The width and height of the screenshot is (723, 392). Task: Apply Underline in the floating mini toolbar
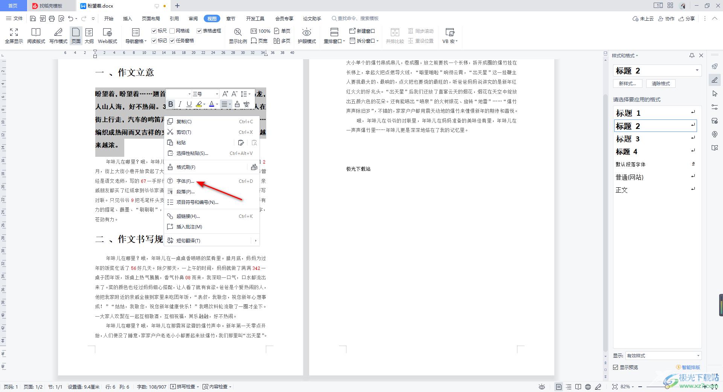click(x=189, y=104)
